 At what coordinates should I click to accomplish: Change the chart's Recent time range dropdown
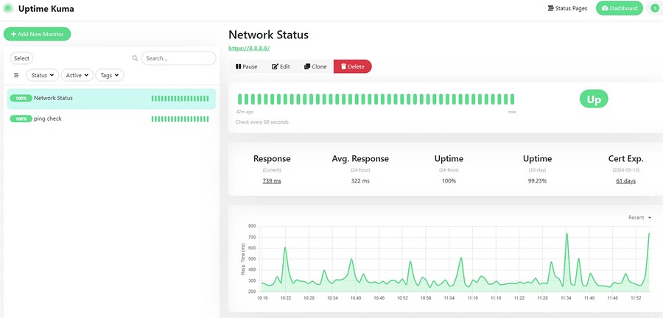tap(639, 218)
